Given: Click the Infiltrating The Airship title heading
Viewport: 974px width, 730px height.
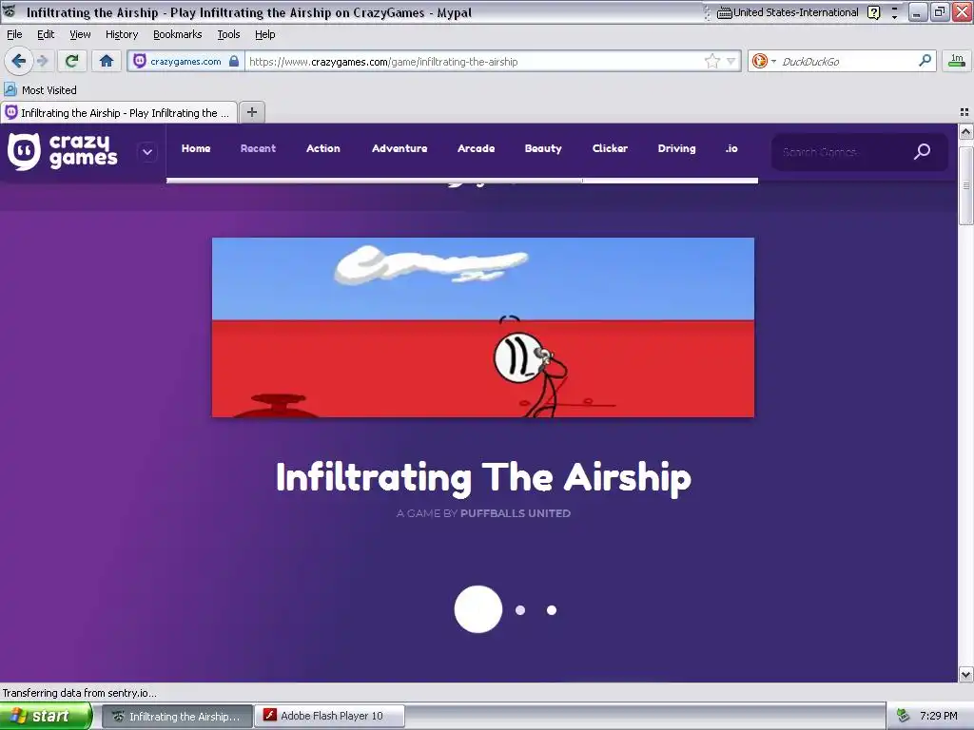Looking at the screenshot, I should pyautogui.click(x=483, y=477).
